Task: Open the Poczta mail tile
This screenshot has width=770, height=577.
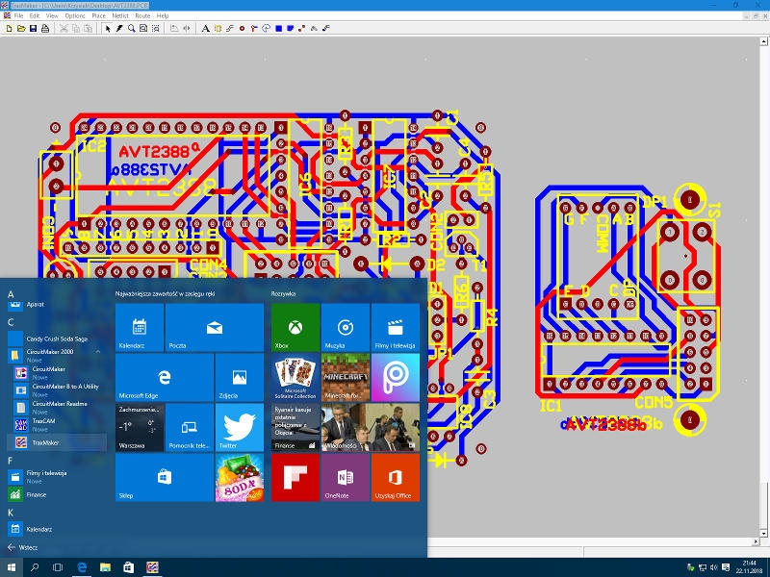Action: click(x=214, y=327)
